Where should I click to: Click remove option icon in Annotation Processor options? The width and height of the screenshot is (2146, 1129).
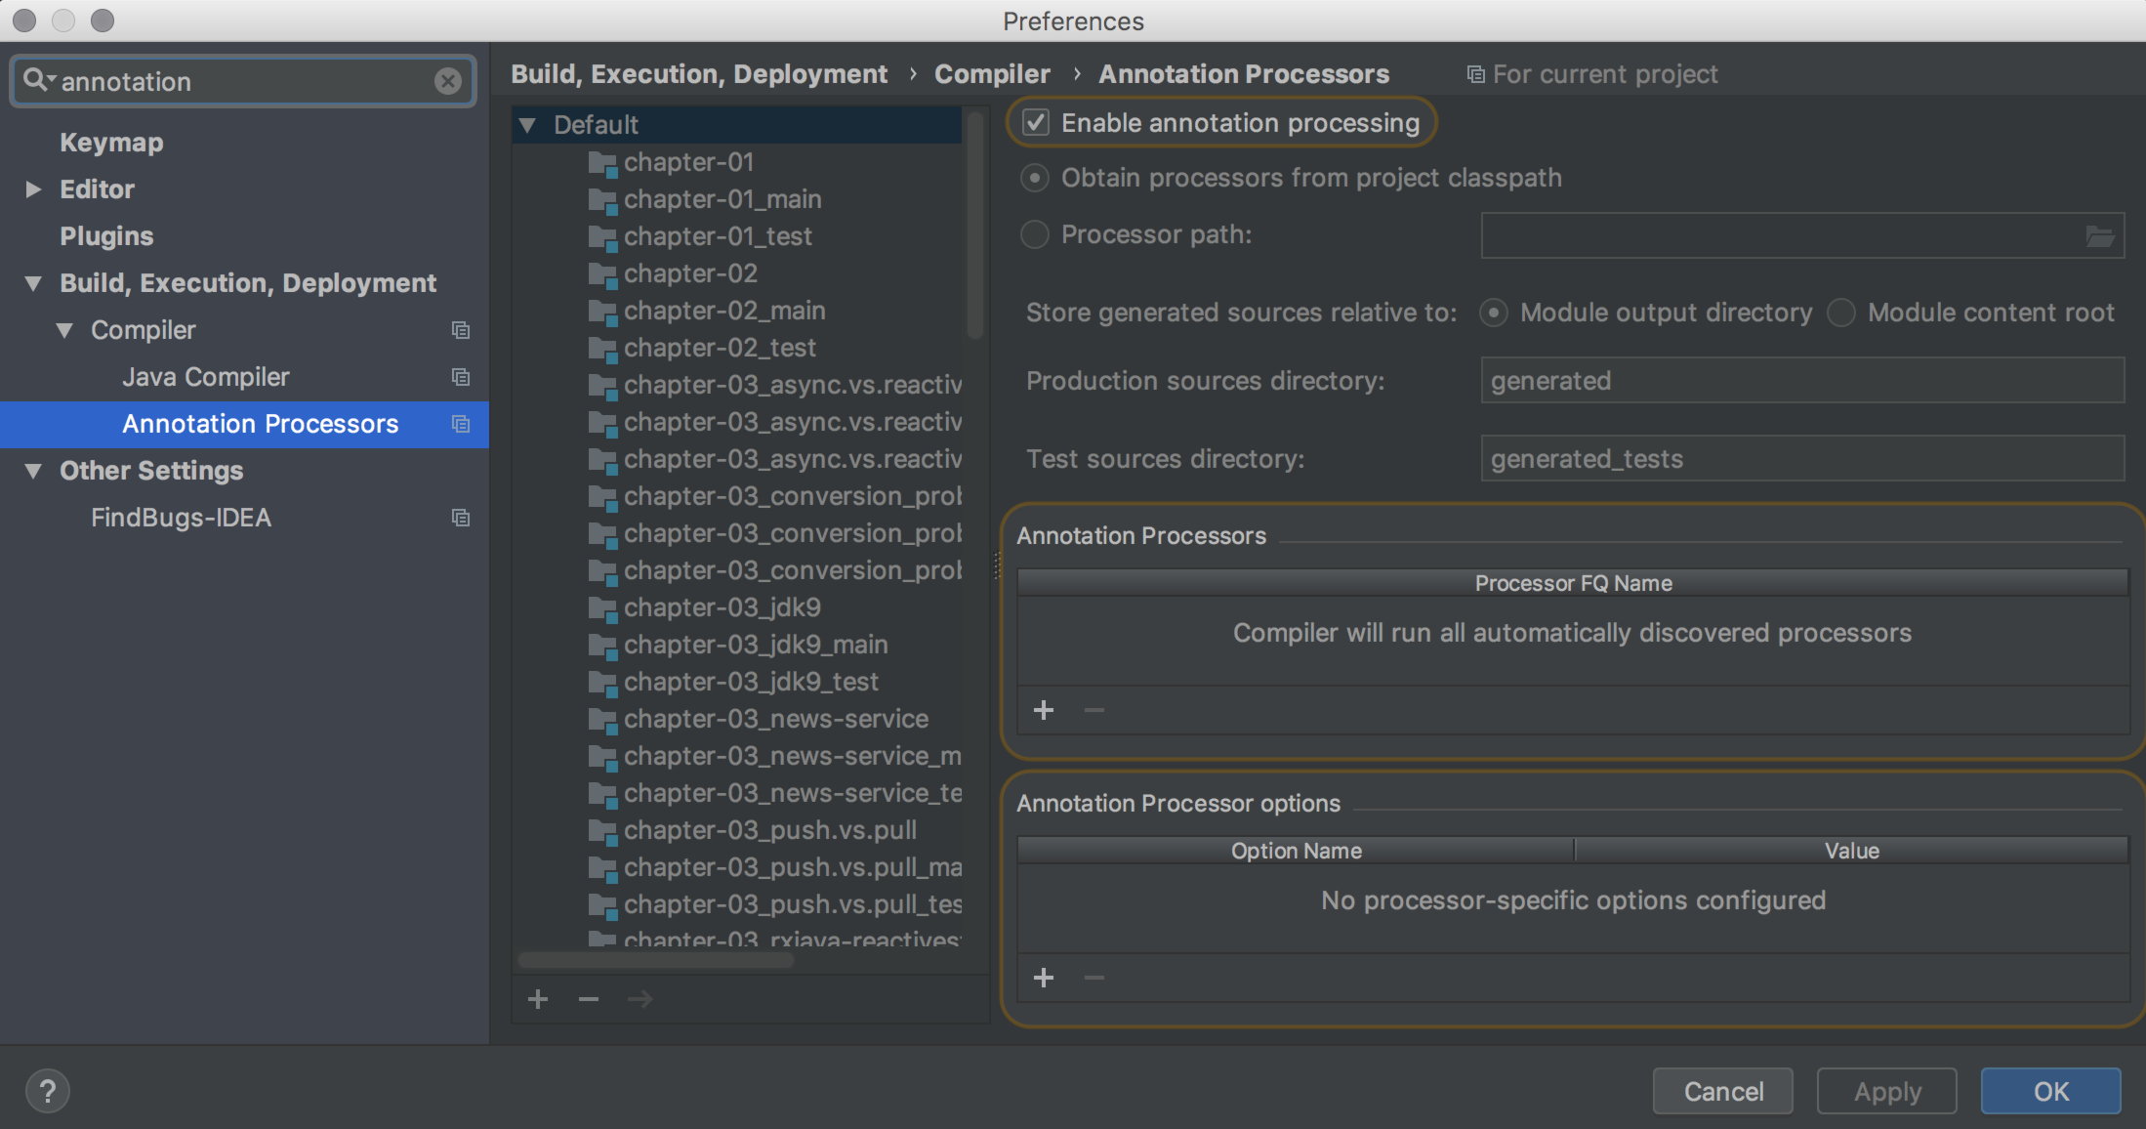(x=1094, y=977)
